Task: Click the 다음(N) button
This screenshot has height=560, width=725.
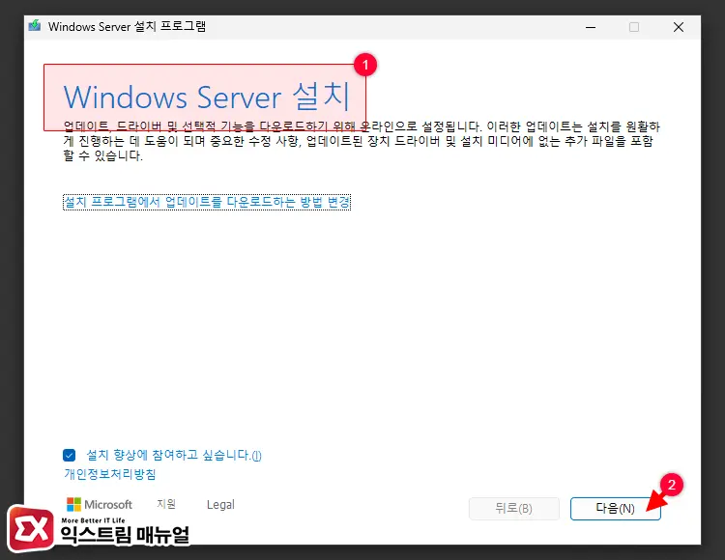Action: [x=616, y=508]
